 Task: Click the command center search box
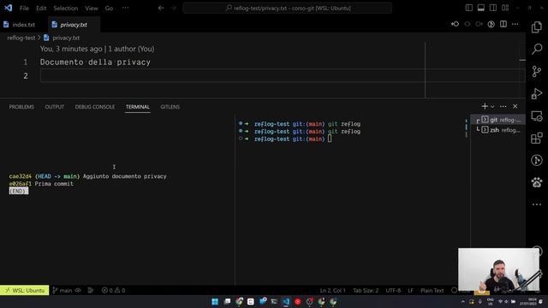[288, 8]
